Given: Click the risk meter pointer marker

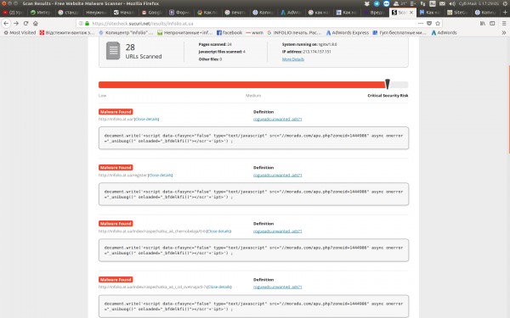Looking at the screenshot, I should point(388,84).
